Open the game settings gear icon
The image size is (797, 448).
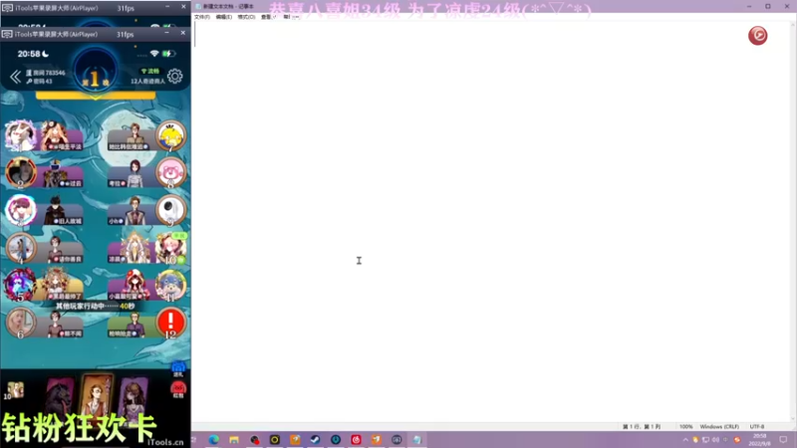pos(175,77)
